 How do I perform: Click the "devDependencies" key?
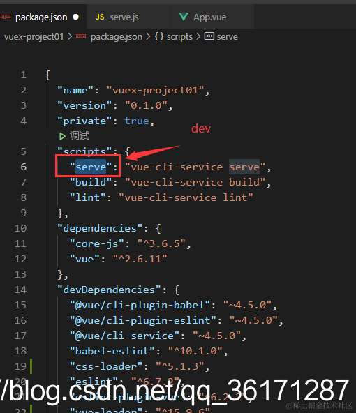(x=109, y=290)
